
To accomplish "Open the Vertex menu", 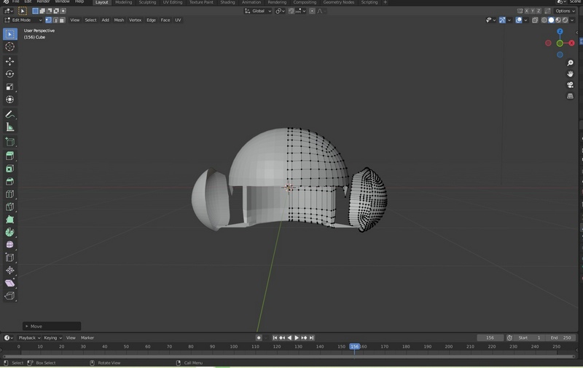I will click(135, 20).
